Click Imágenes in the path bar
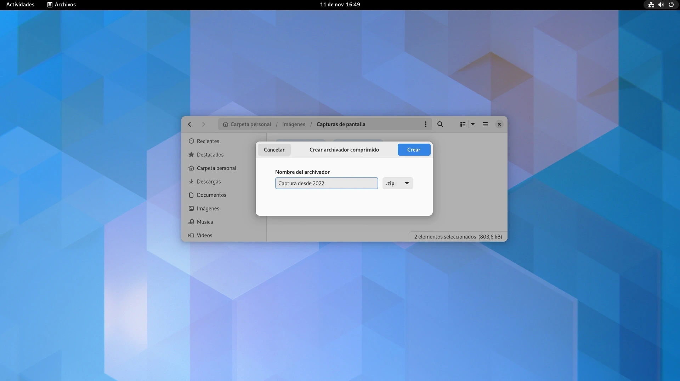 click(294, 124)
